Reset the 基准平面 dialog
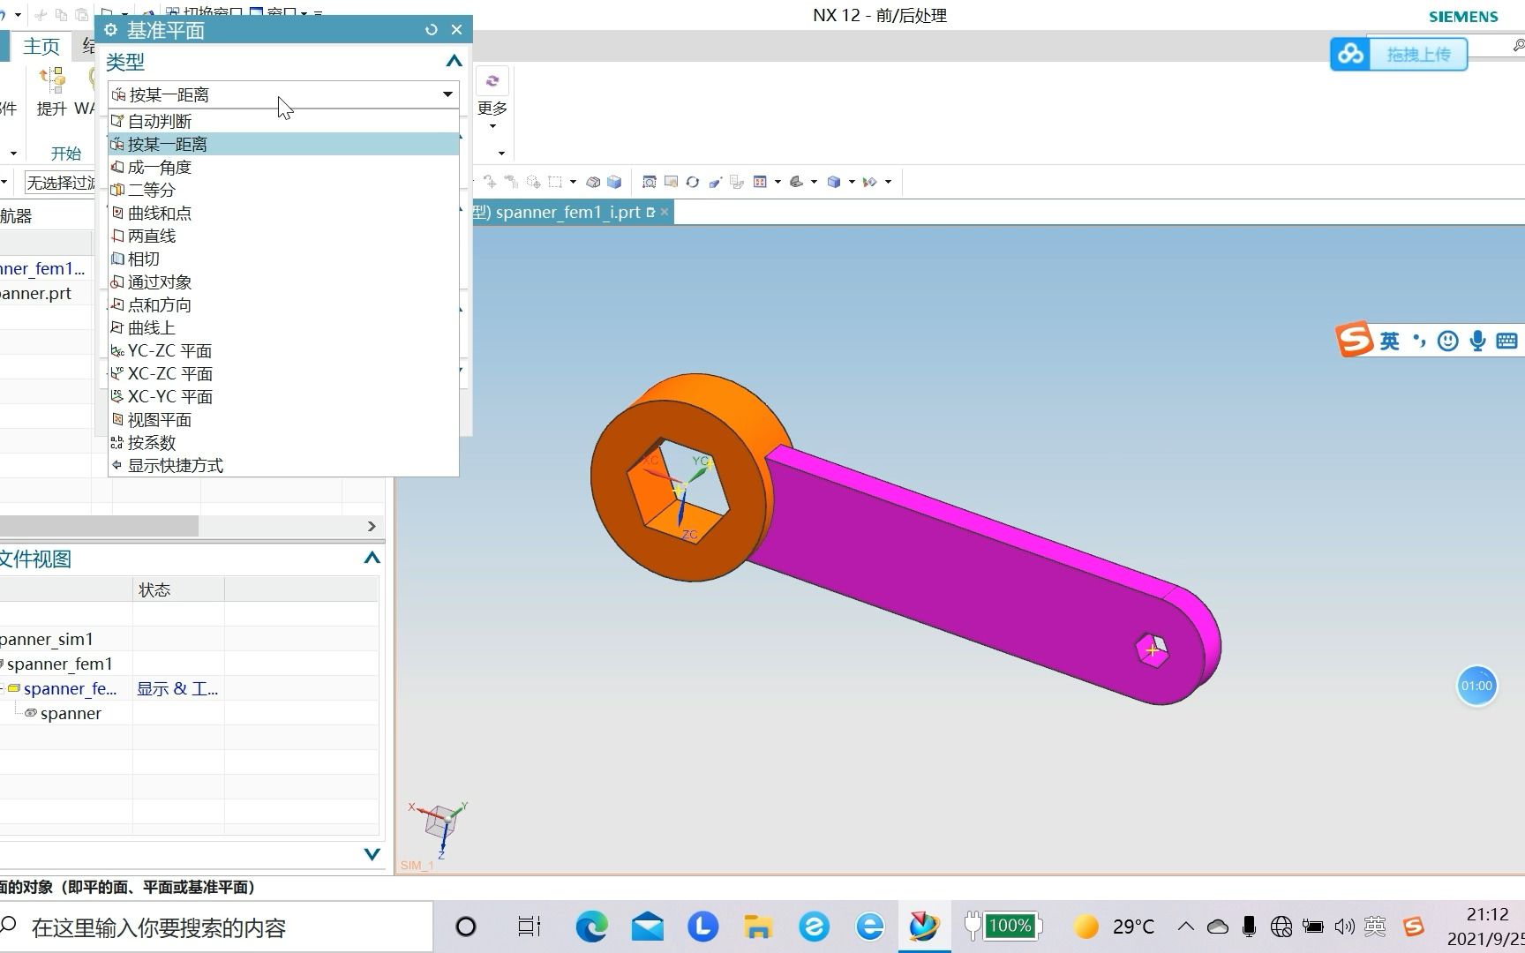 [x=432, y=30]
